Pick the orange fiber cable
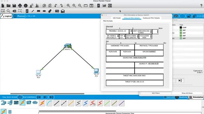 (x=71, y=103)
